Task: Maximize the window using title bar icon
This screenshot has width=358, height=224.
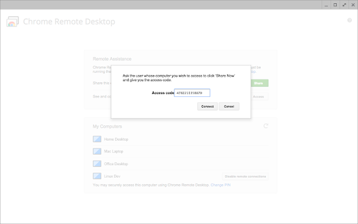Action: (x=335, y=5)
